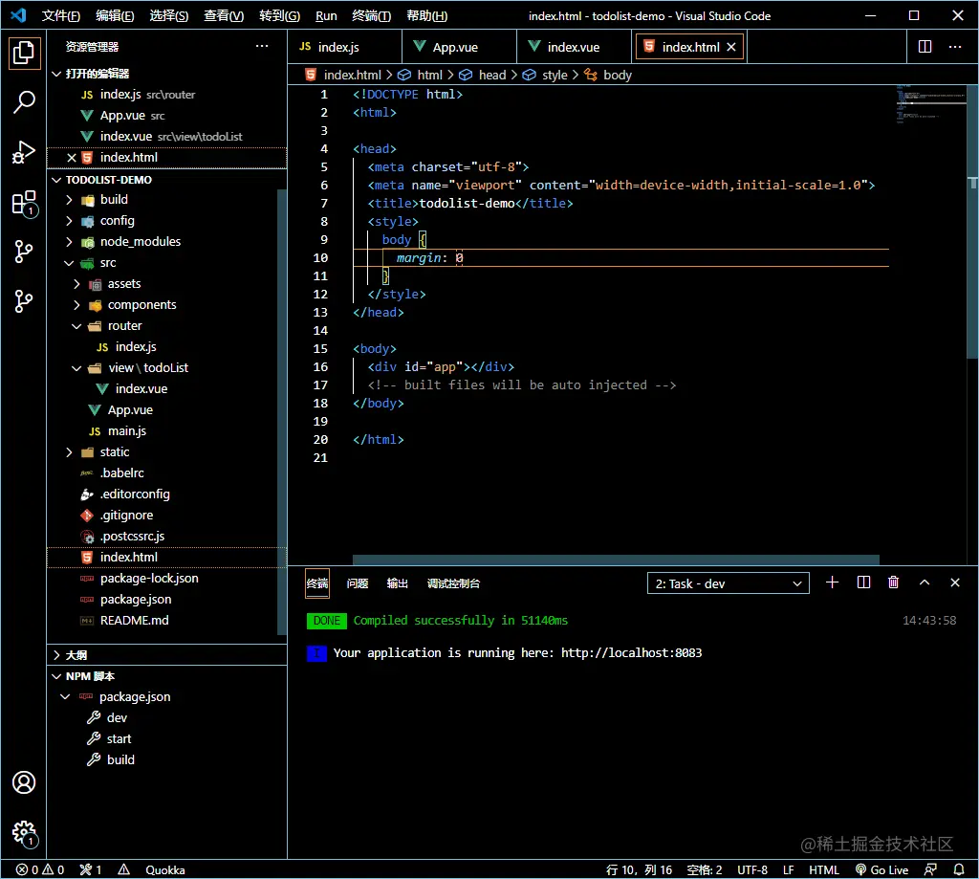Open the Manage gear settings menu
This screenshot has width=979, height=879.
click(x=24, y=832)
